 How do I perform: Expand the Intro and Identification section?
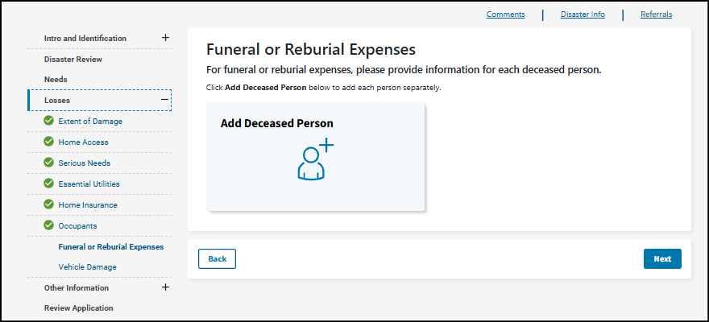point(165,38)
